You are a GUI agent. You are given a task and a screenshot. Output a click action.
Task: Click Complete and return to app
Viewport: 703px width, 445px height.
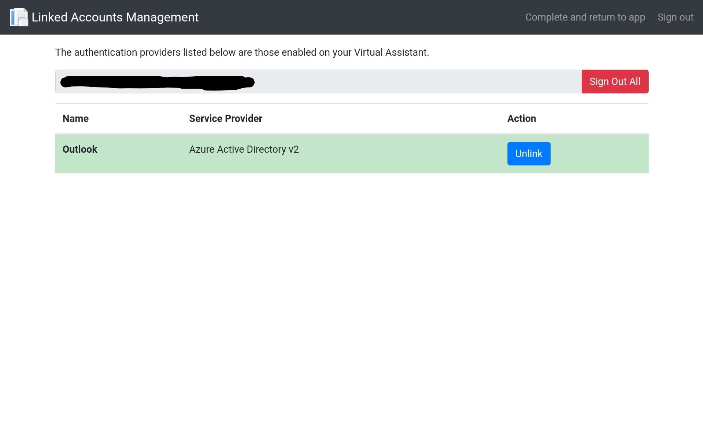coord(585,17)
